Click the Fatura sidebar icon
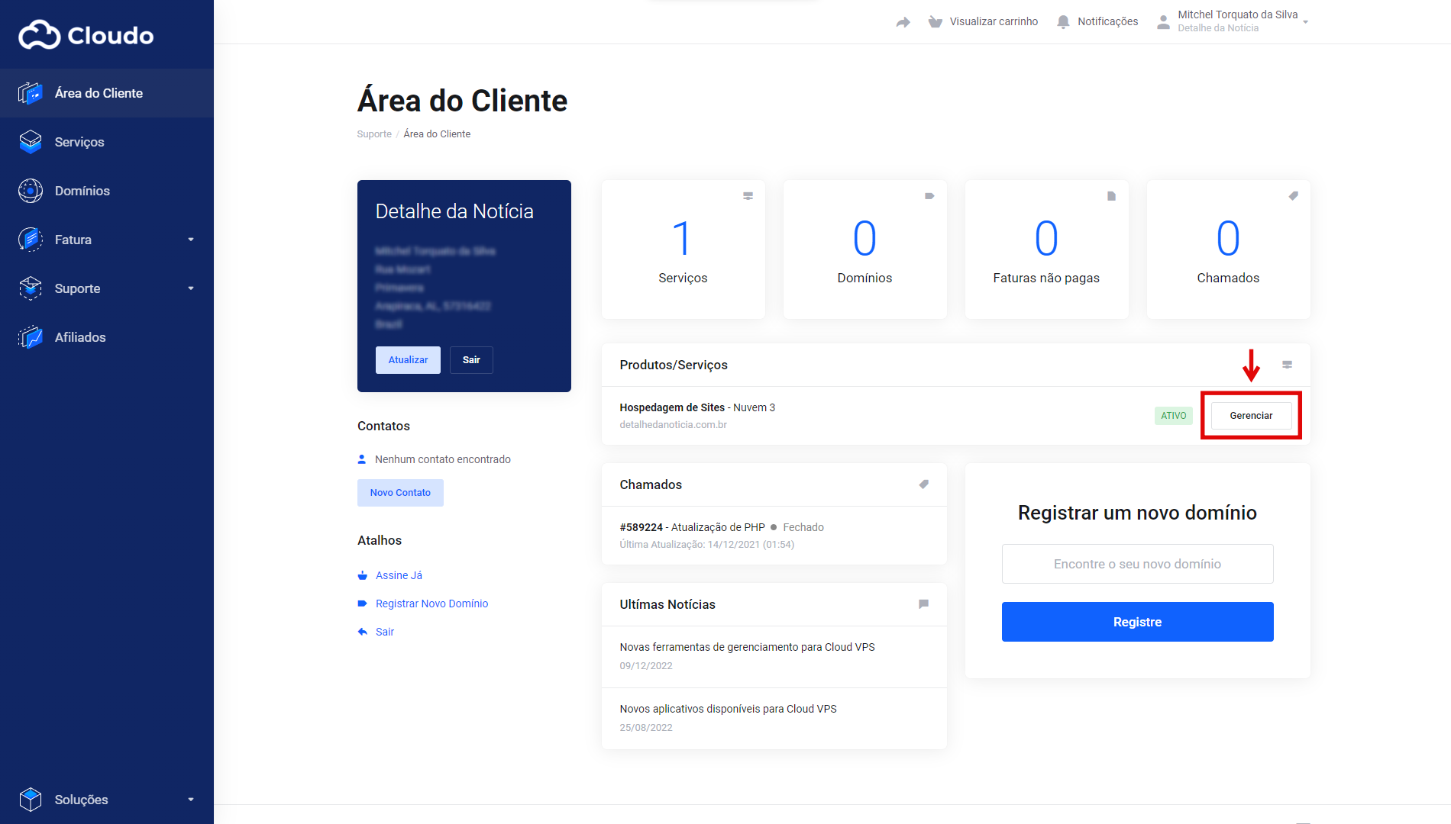 coord(31,240)
